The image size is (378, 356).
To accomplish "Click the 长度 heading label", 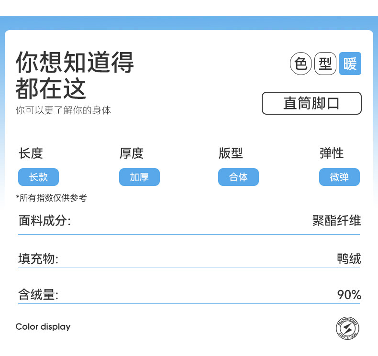I will pyautogui.click(x=31, y=153).
